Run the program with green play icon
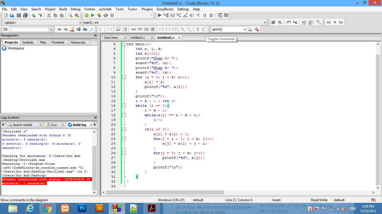This screenshot has height=214, width=382. [93, 16]
